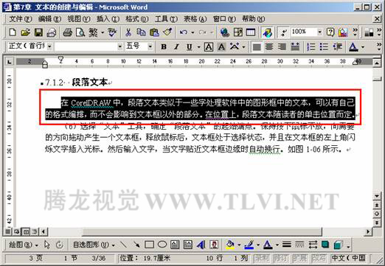Create a new blank document
The image size is (385, 266).
click(13, 32)
